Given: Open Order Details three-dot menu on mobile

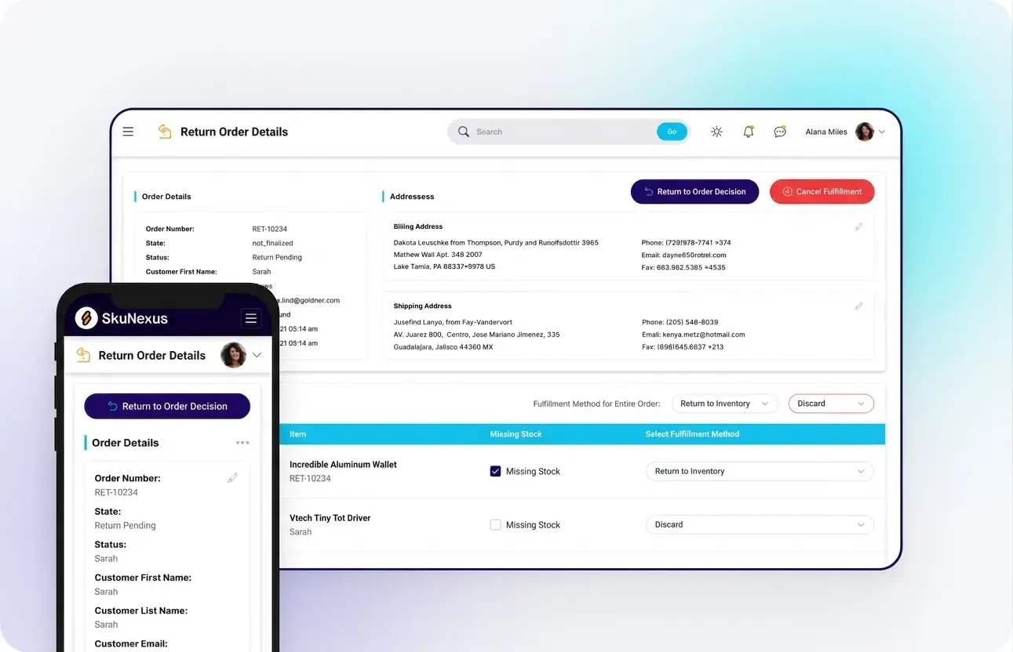Looking at the screenshot, I should point(242,443).
